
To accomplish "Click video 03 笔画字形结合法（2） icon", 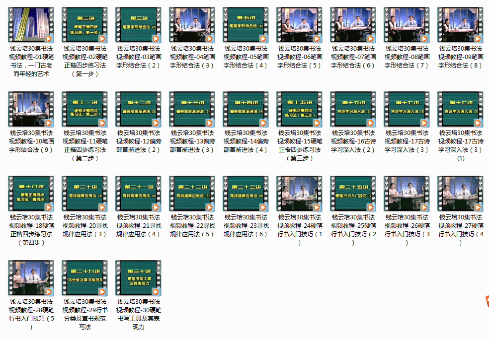I will [138, 25].
